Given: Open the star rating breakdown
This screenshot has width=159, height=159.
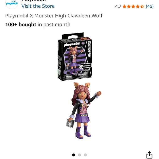Looking at the screenshot, I should 133,7.
